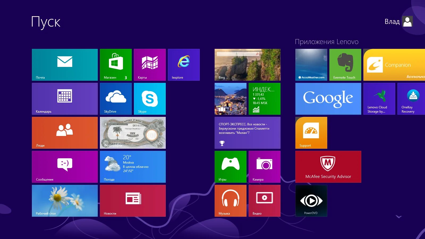425x239 pixels.
Task: Open the travel tile with city photo
Action: pyautogui.click(x=231, y=99)
